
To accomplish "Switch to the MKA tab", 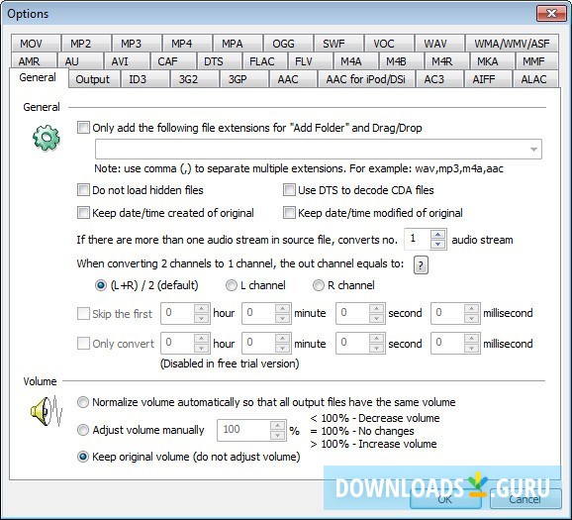I will (493, 61).
